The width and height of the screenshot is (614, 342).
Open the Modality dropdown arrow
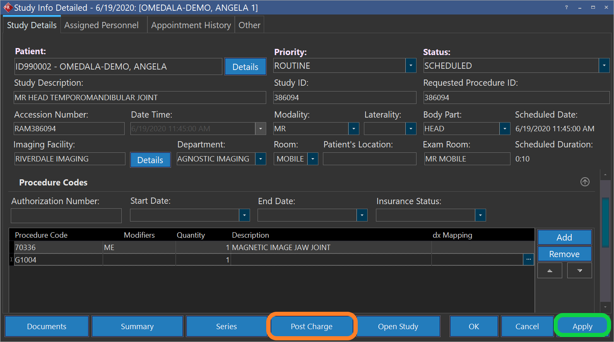[x=354, y=129]
